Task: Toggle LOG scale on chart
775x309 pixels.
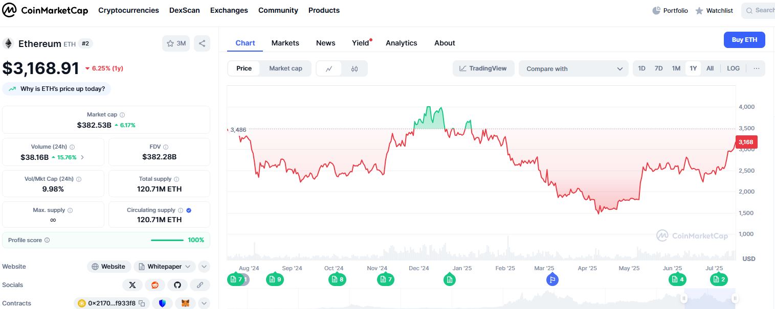Action: [x=733, y=68]
